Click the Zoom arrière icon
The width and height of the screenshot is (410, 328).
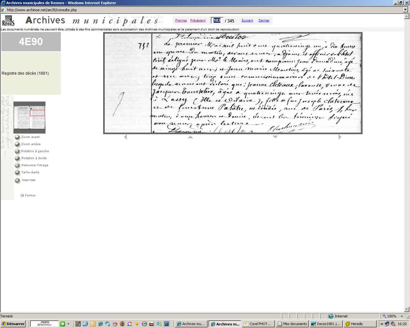click(17, 144)
